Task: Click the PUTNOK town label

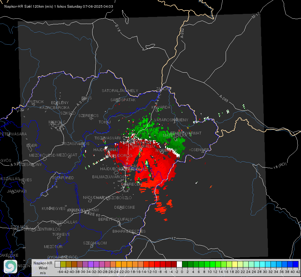Action: pos(36,102)
